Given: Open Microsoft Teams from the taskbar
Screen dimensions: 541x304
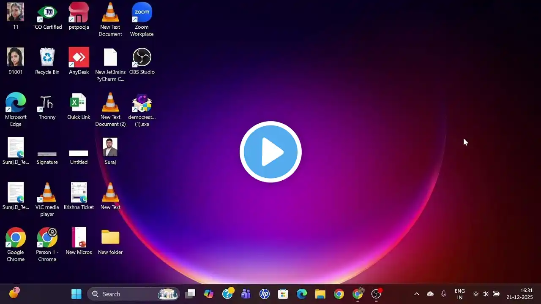Looking at the screenshot, I should pos(246,294).
